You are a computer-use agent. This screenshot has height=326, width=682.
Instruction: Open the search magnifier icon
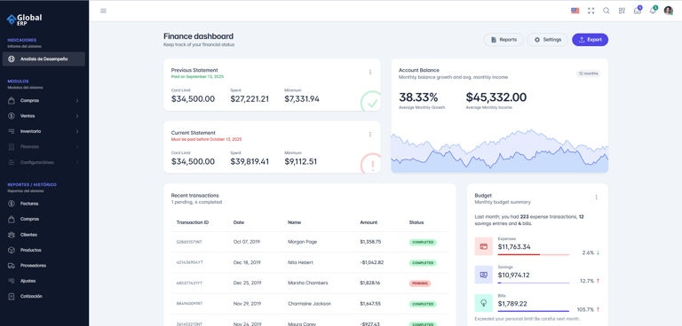pos(606,11)
